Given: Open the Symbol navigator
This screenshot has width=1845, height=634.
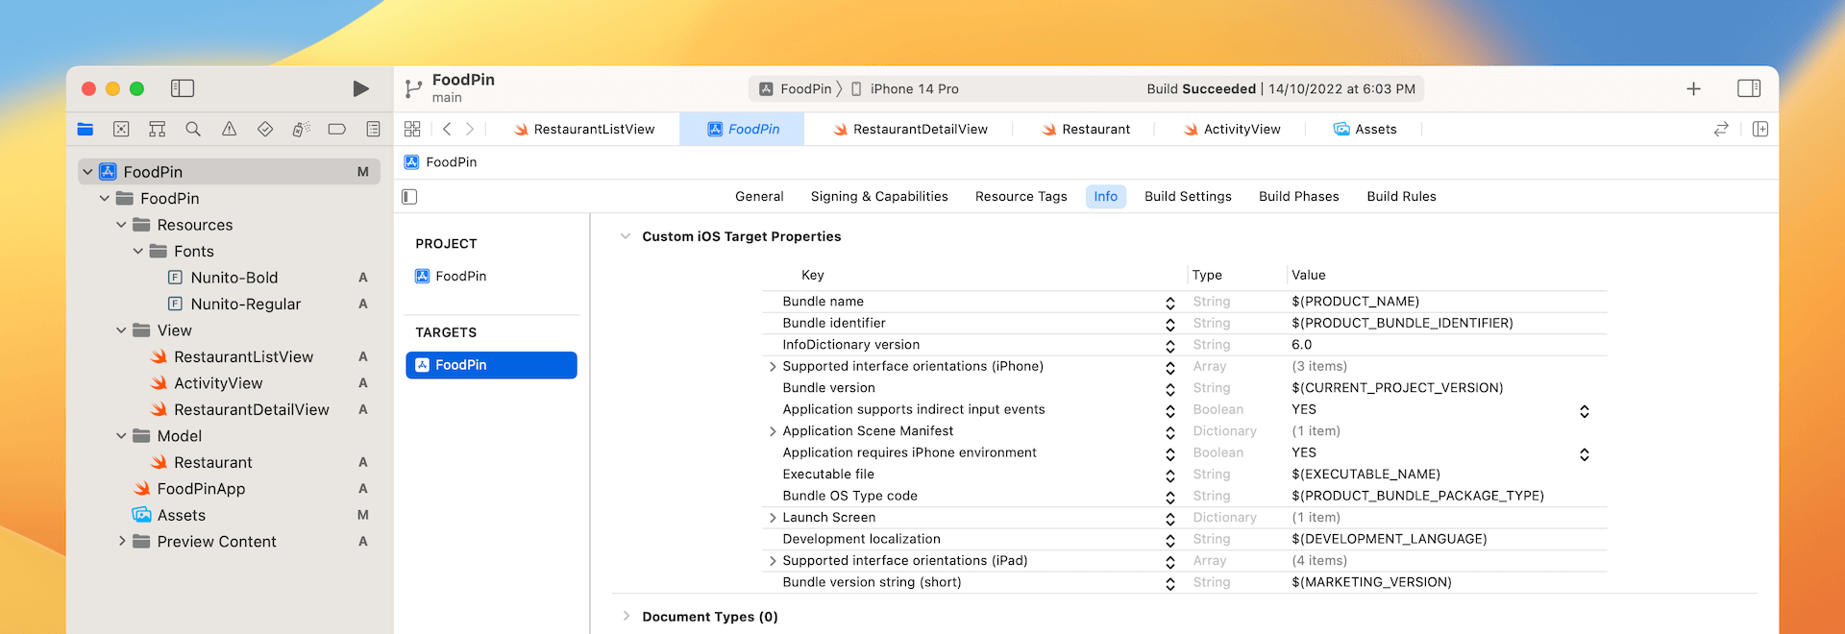Looking at the screenshot, I should (x=158, y=129).
